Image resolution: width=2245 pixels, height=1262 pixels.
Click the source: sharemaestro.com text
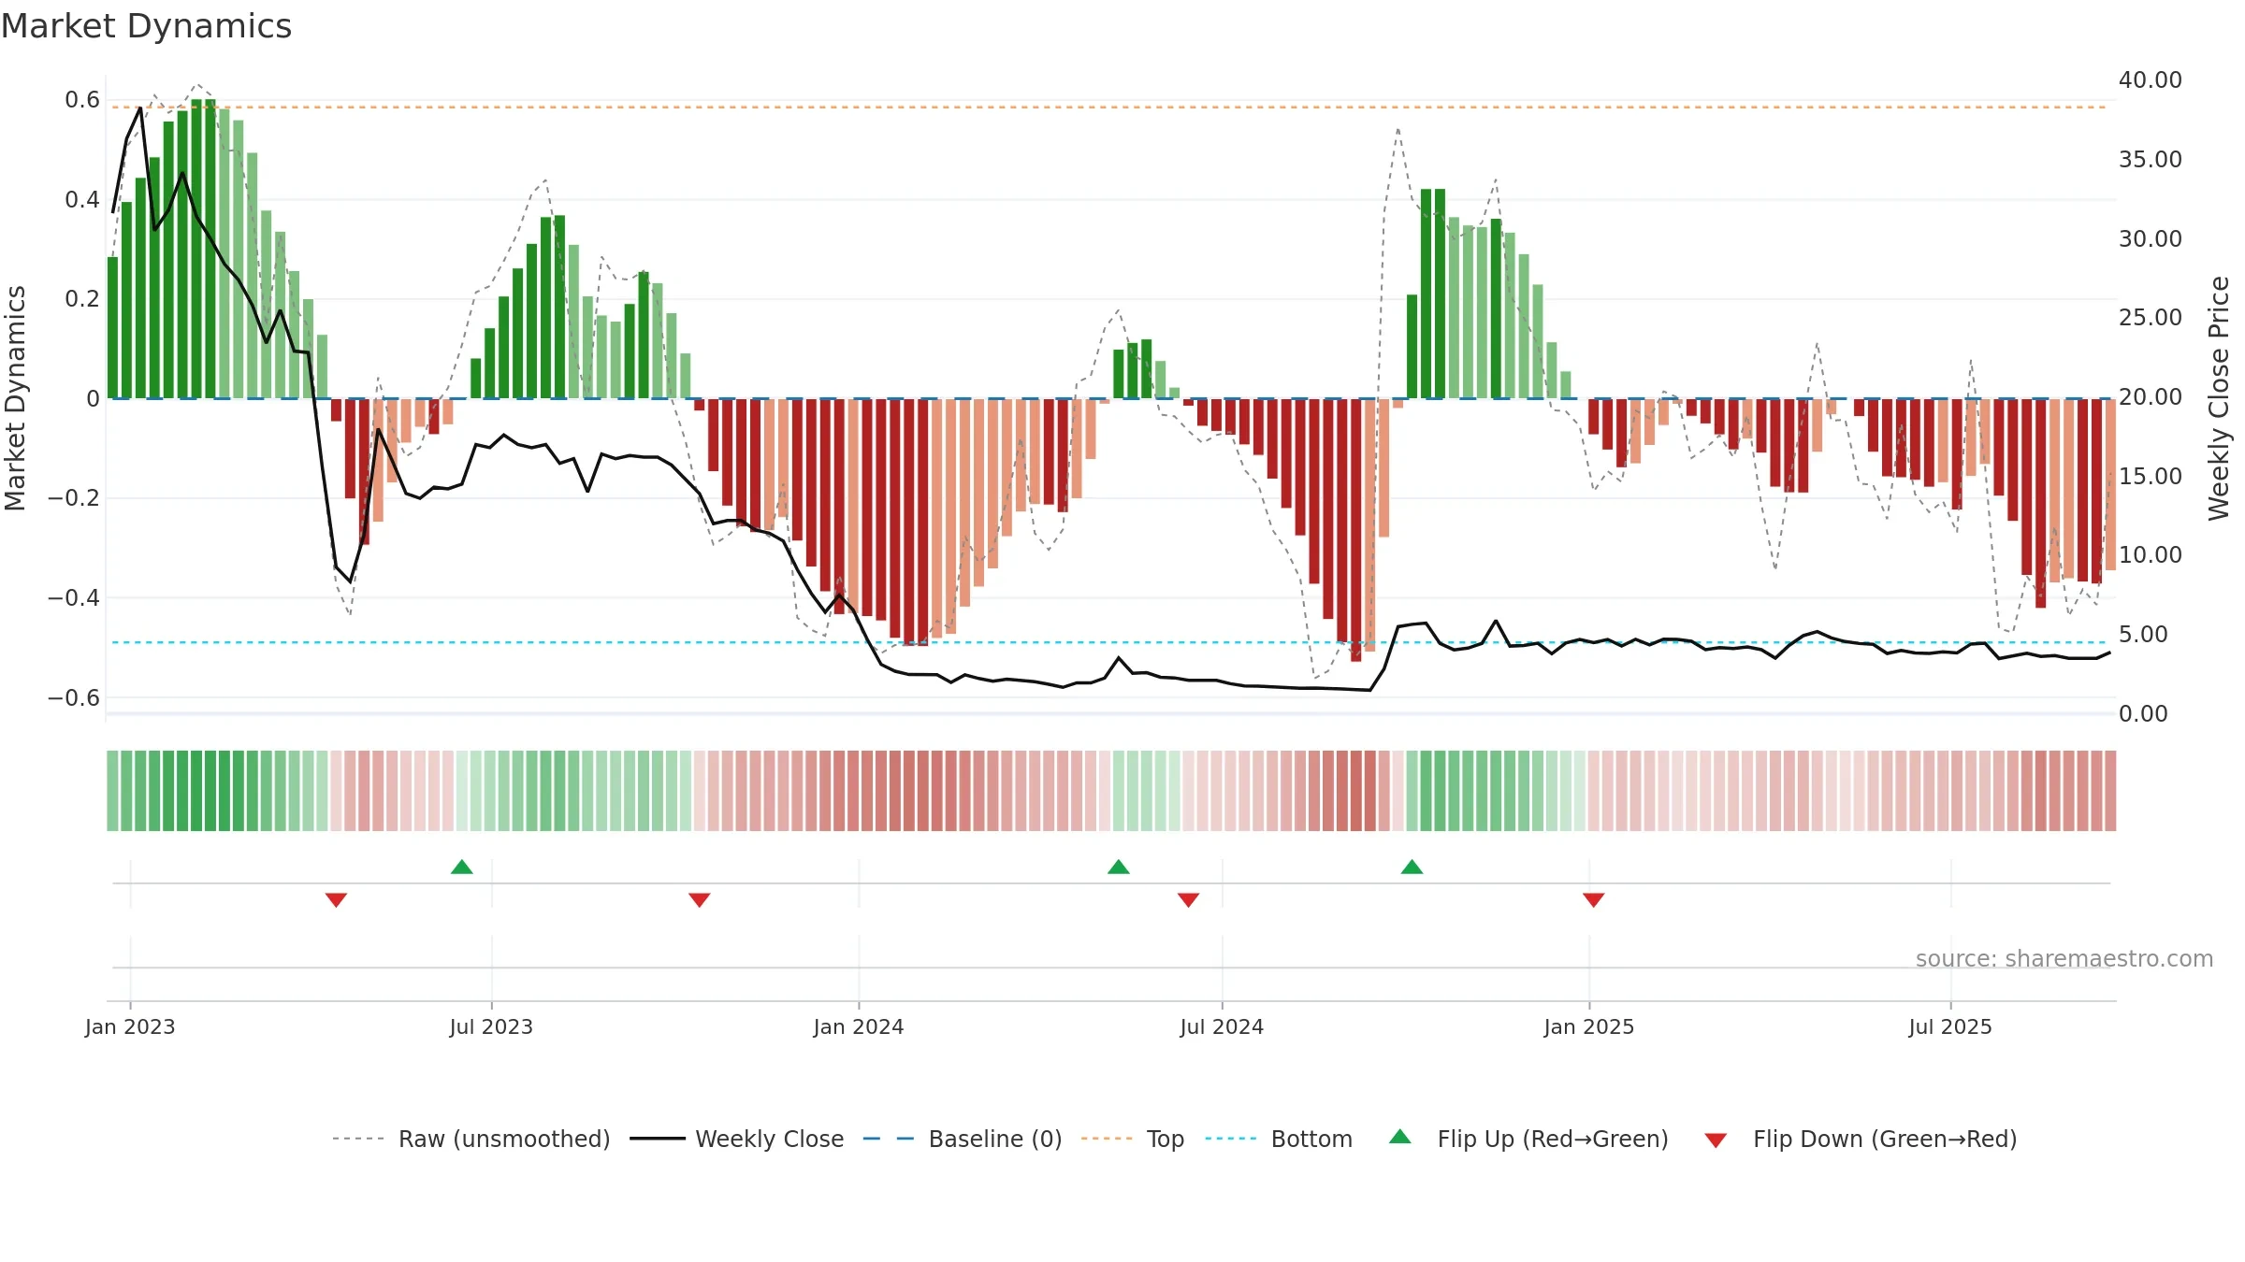coord(2064,958)
